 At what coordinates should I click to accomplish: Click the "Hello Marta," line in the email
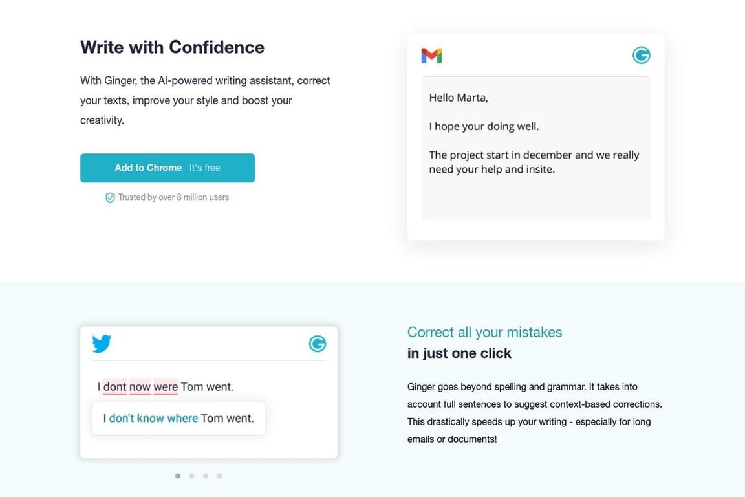pos(459,98)
